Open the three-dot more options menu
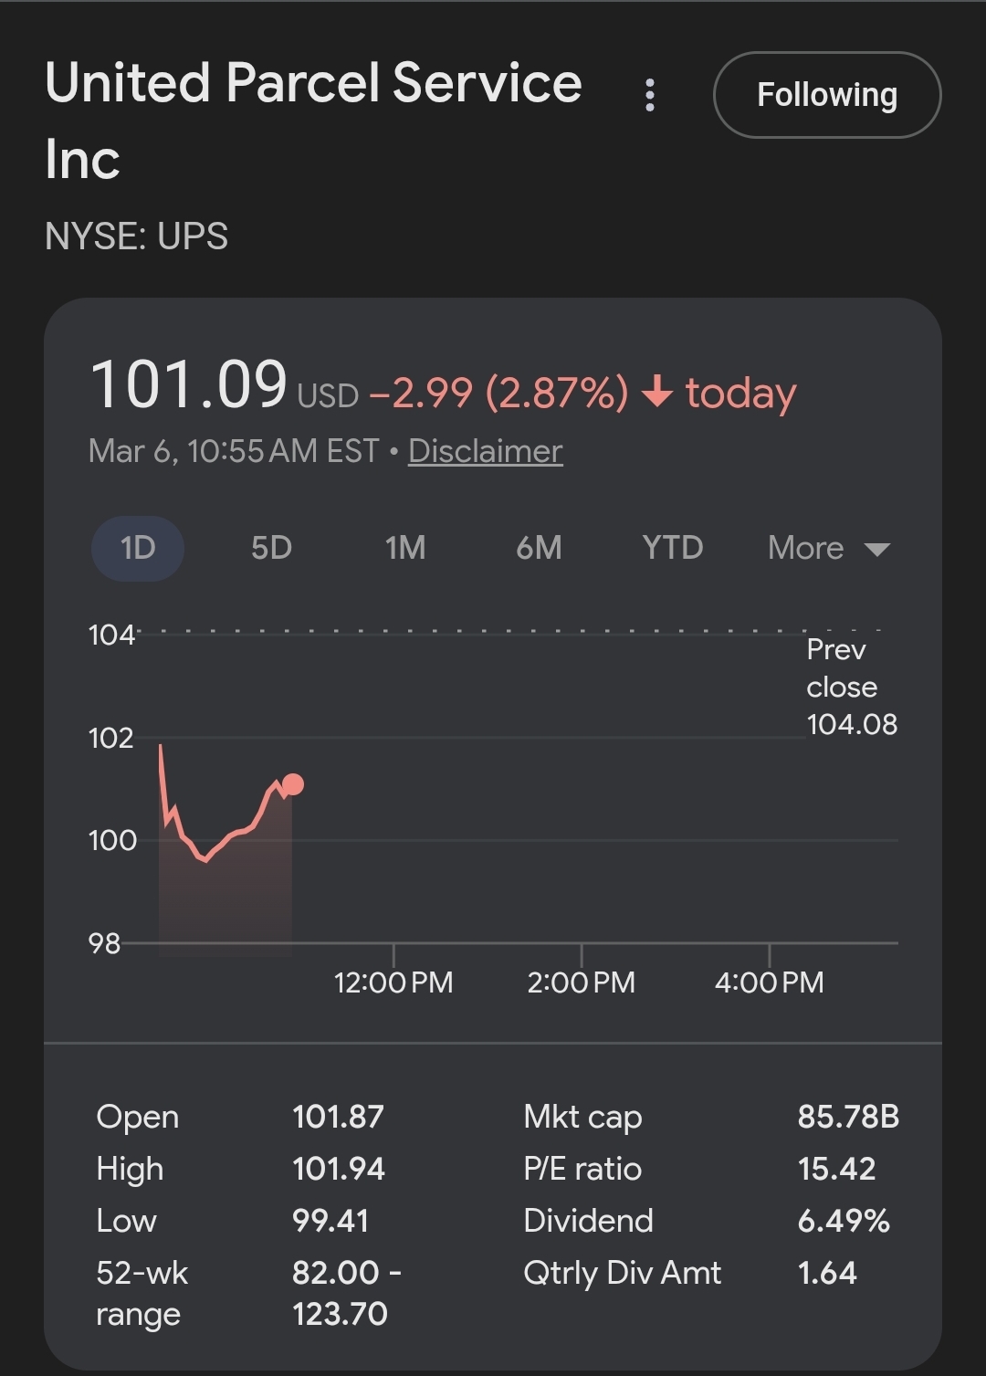 (650, 95)
